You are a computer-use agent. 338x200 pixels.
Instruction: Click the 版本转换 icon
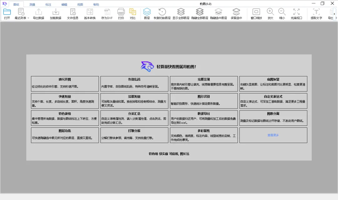click(90, 12)
